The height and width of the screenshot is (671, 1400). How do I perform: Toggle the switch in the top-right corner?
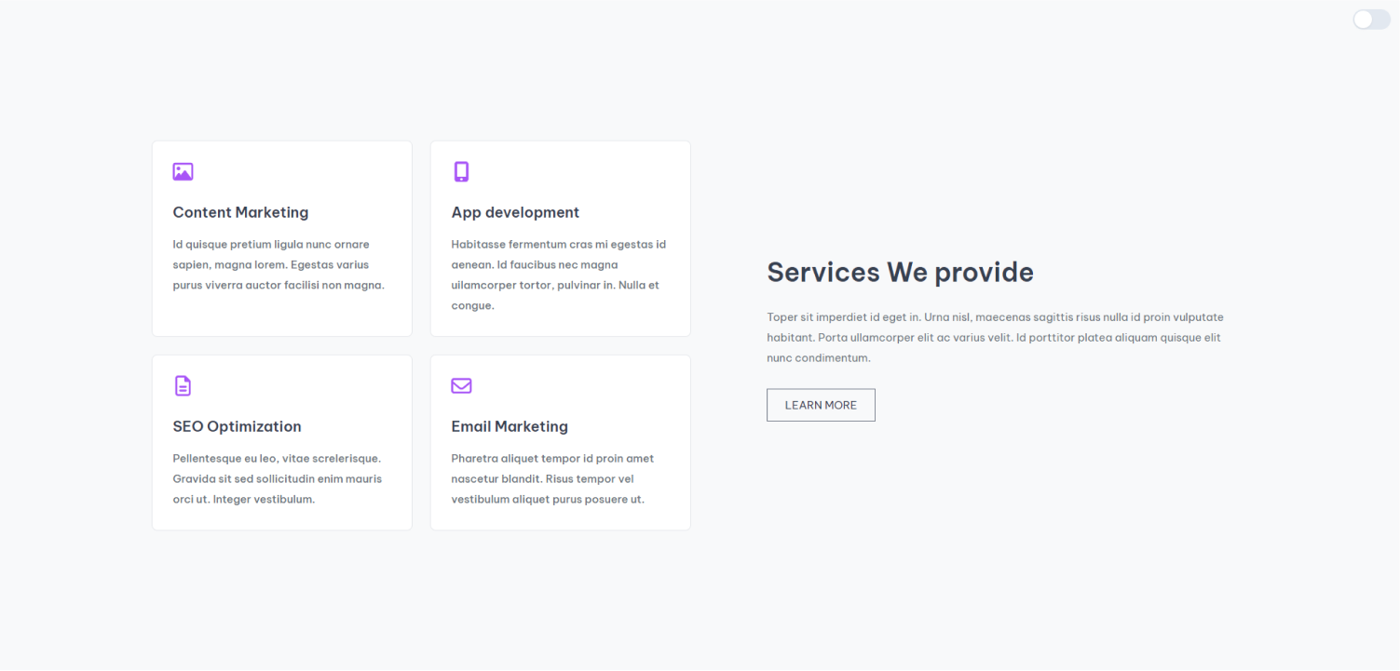point(1371,20)
